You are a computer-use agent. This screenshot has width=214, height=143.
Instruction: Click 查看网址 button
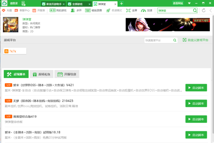click(178, 3)
